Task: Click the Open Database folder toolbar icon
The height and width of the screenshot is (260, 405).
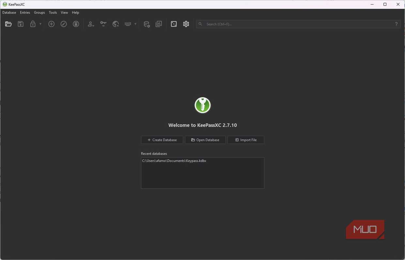Action: (x=8, y=24)
